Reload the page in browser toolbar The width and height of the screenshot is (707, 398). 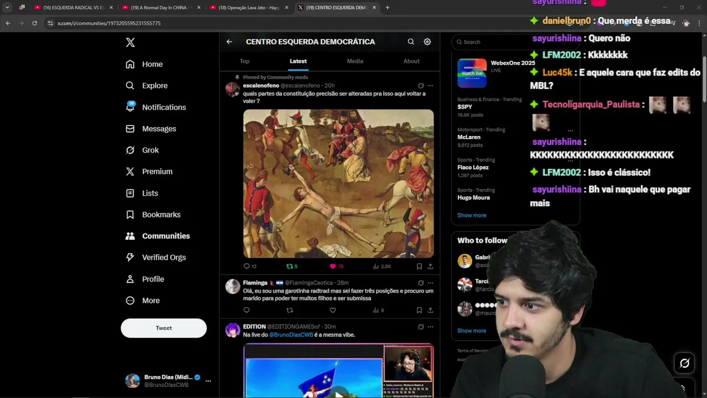(34, 23)
